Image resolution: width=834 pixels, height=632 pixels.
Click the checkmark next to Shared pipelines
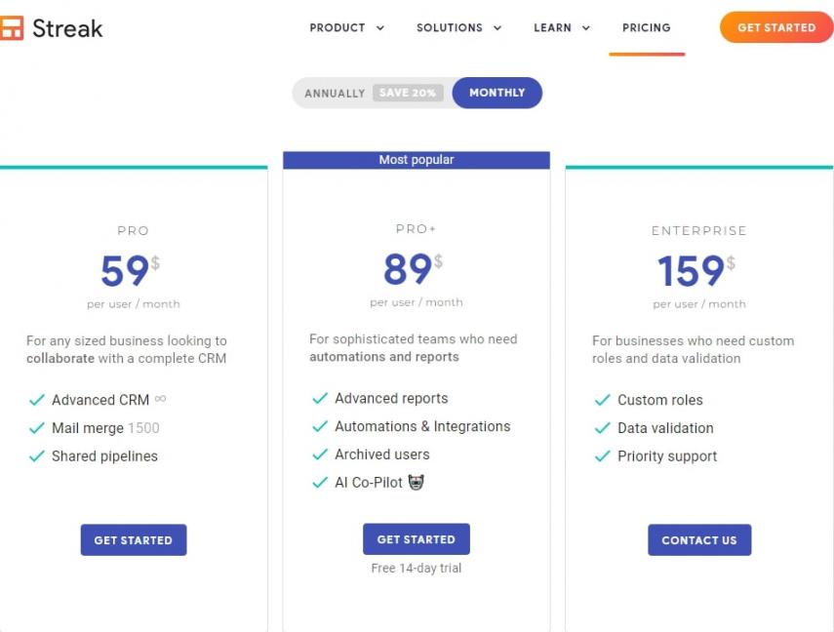pos(36,455)
